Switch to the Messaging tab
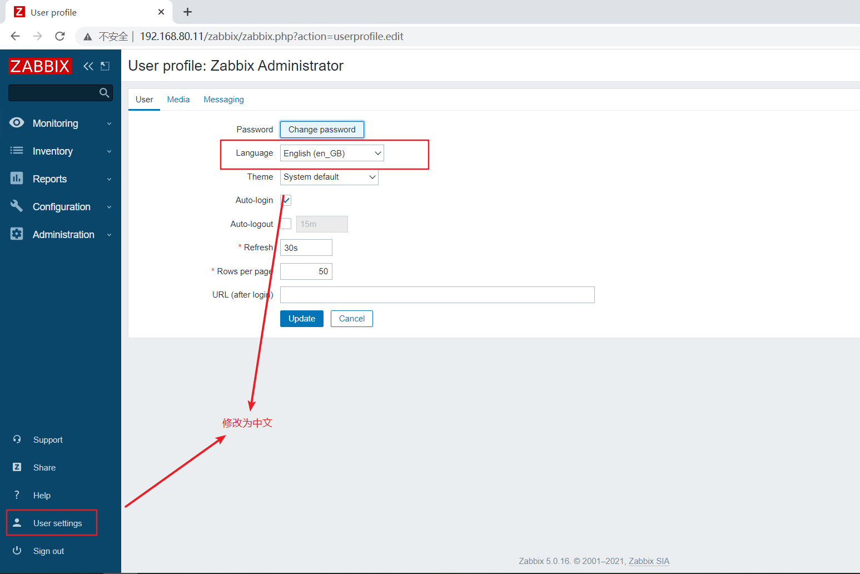This screenshot has height=574, width=860. (x=223, y=100)
